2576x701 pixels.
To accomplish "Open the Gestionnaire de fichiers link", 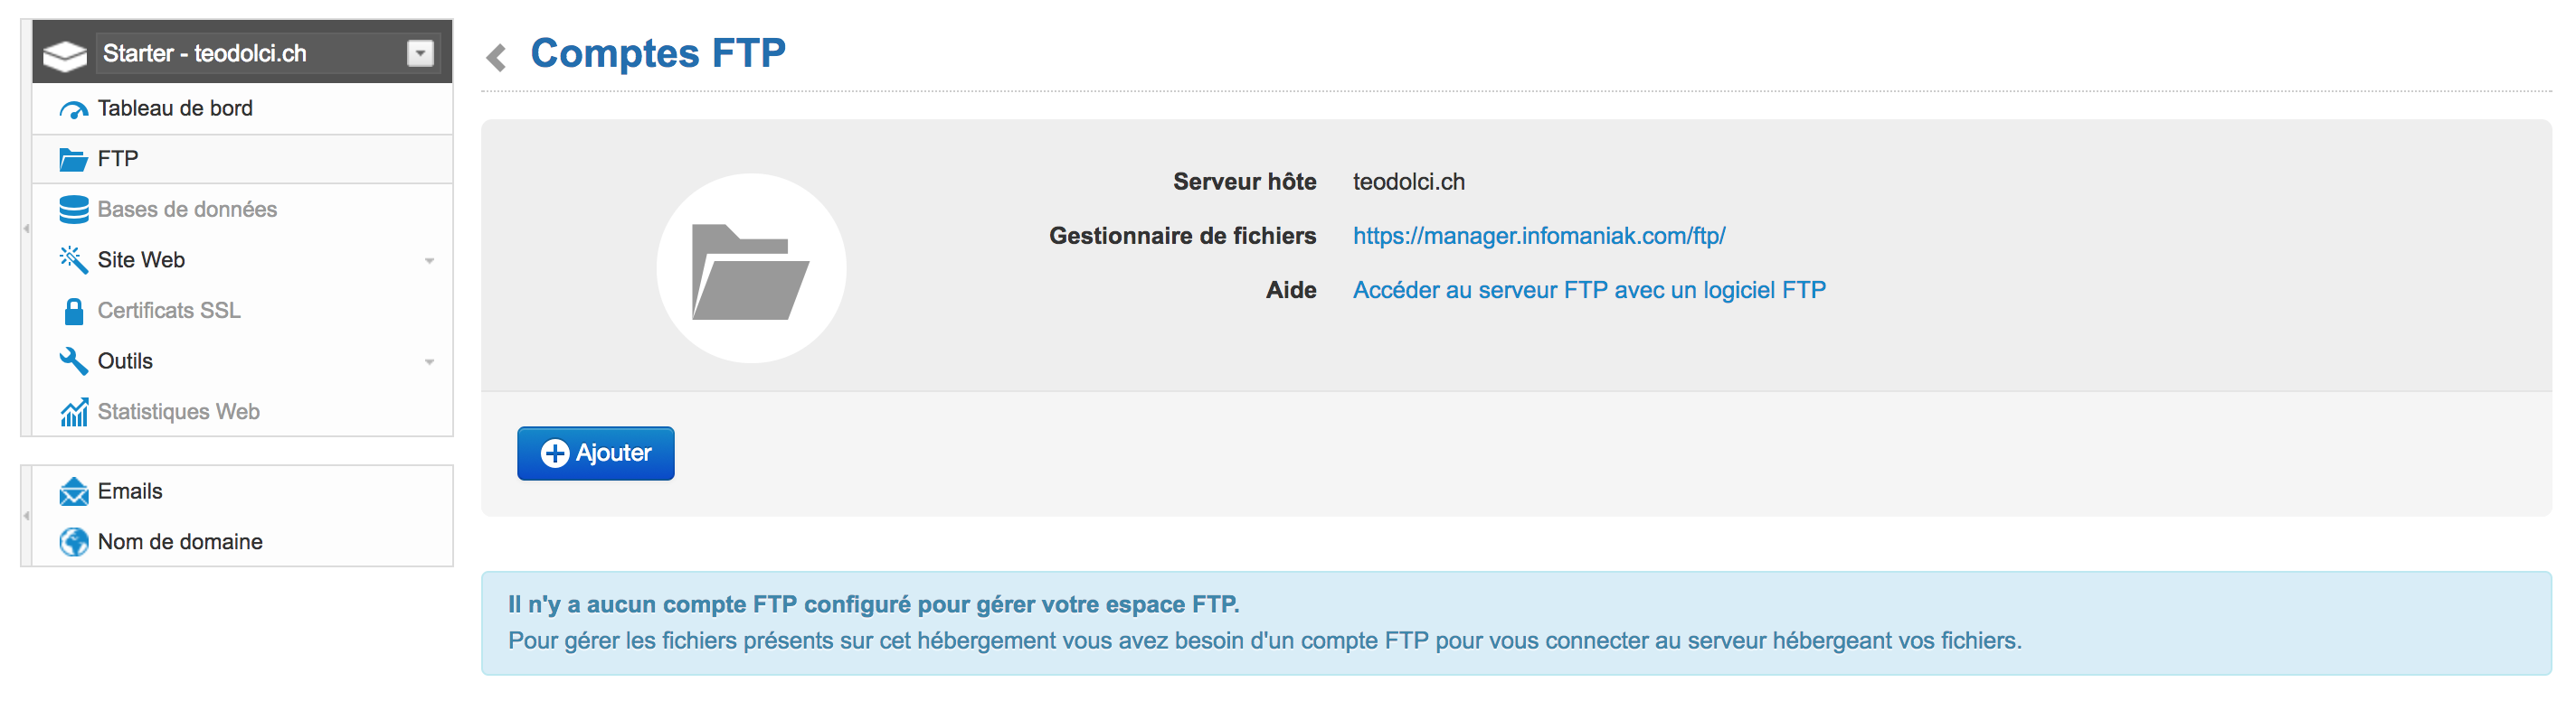I will tap(1539, 236).
